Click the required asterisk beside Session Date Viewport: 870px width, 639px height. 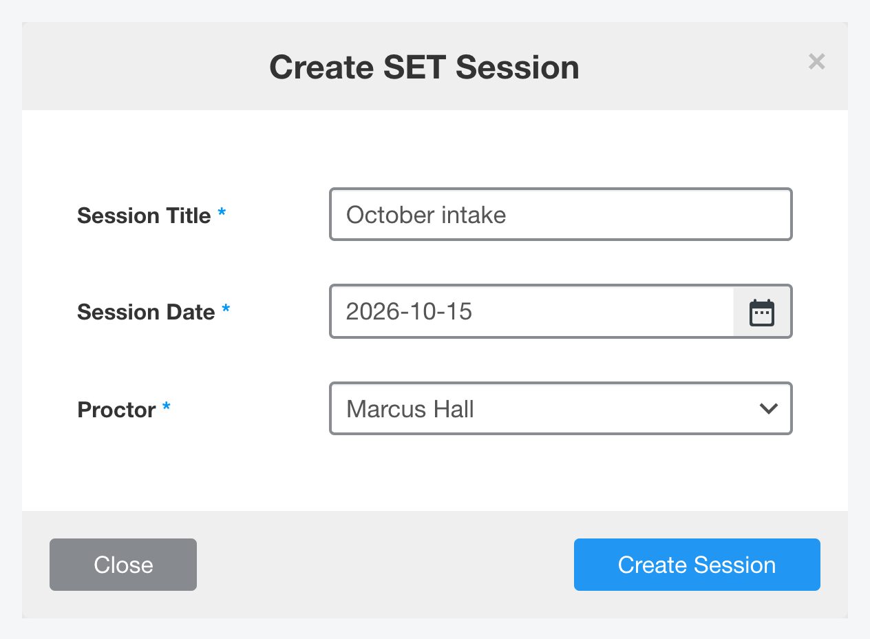(x=226, y=309)
